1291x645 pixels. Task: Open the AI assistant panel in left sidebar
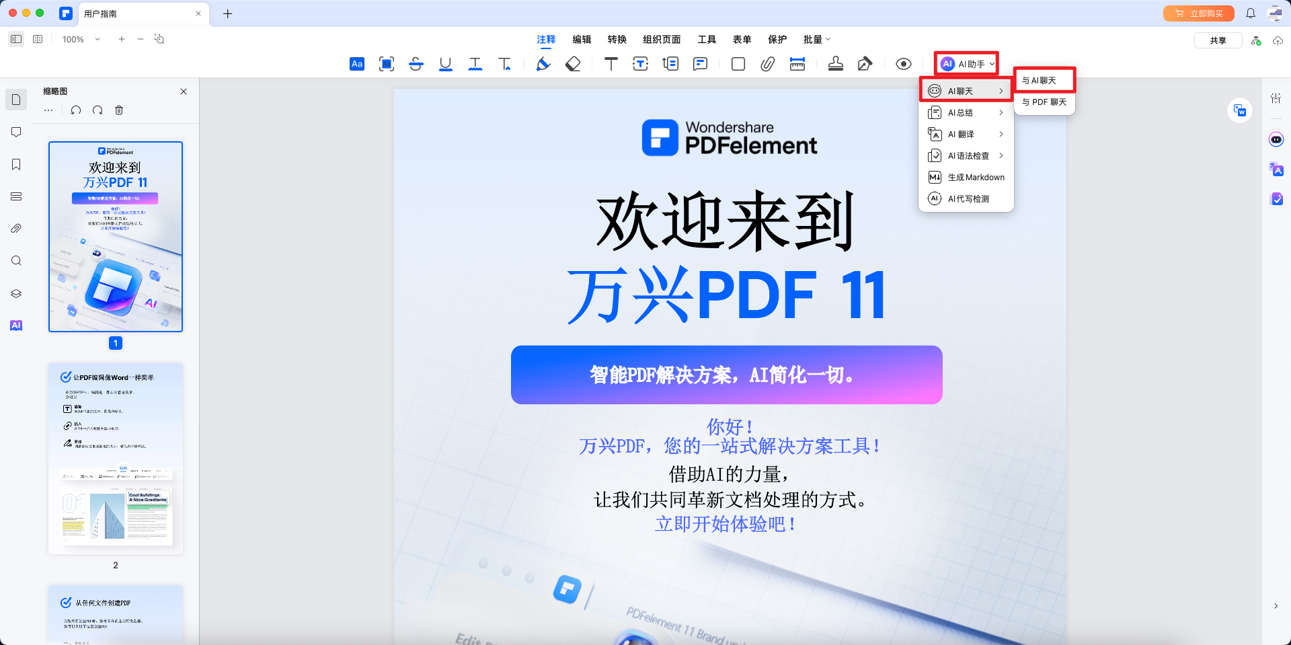(16, 325)
